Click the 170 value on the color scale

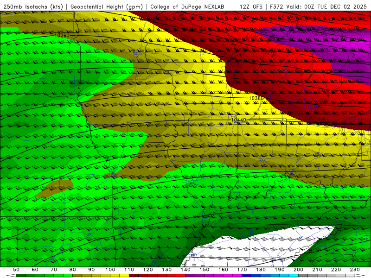click(x=242, y=270)
